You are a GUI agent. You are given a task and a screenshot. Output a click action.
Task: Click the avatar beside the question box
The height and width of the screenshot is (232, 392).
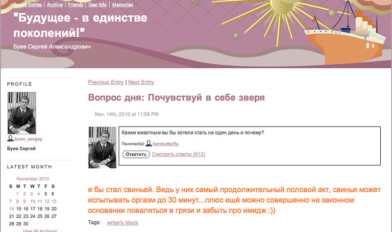[x=102, y=147]
